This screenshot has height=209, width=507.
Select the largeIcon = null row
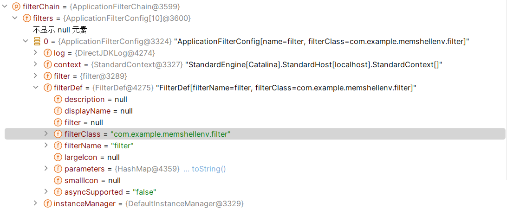[255, 158]
